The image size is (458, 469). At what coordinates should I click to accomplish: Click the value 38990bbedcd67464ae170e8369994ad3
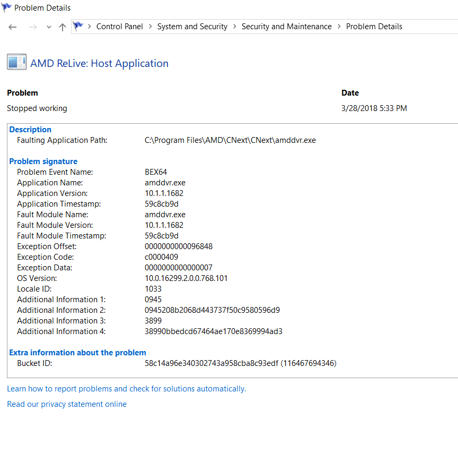click(214, 331)
